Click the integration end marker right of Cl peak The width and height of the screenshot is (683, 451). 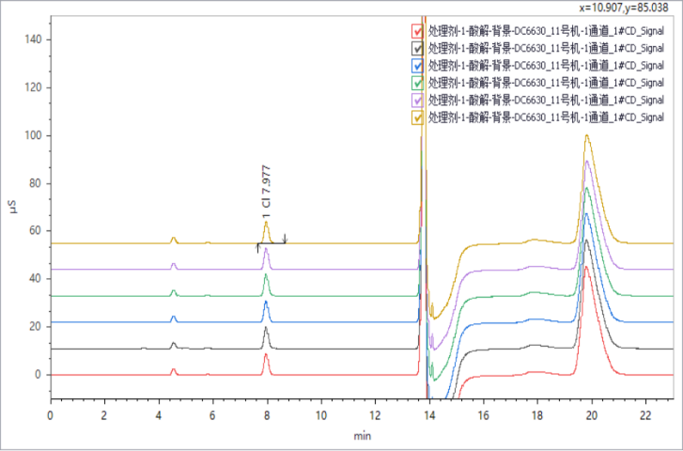285,239
